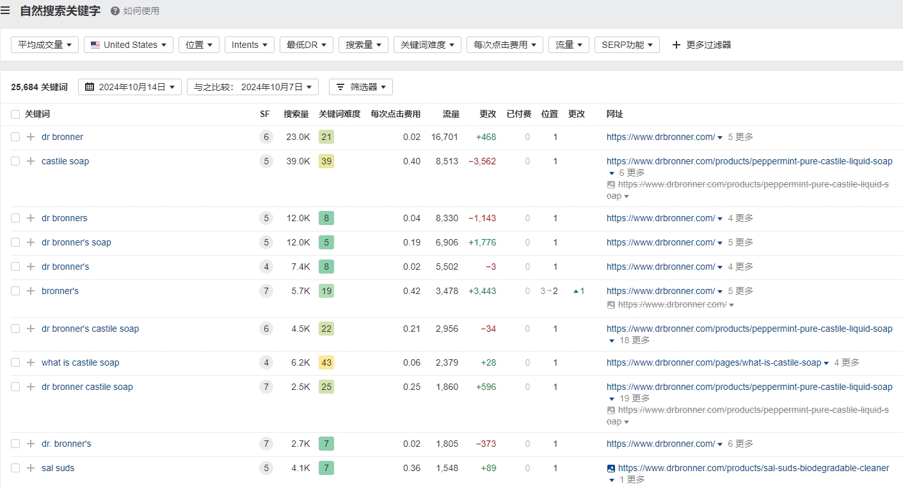Open the 平均成交量 filter dropdown
Viewport: 903px width, 489px height.
(45, 45)
